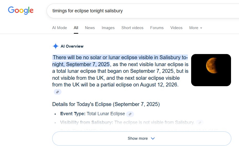Click the Details for Today's Eclipse heading

(x=106, y=104)
